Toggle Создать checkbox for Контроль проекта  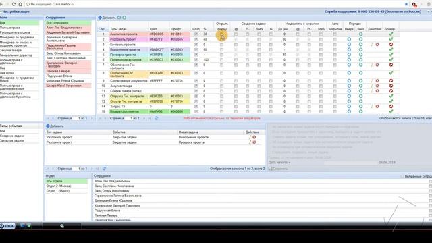click(x=196, y=45)
